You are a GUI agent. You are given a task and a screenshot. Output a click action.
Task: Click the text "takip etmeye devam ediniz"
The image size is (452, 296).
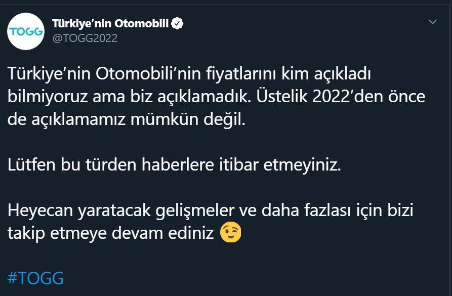pyautogui.click(x=111, y=233)
